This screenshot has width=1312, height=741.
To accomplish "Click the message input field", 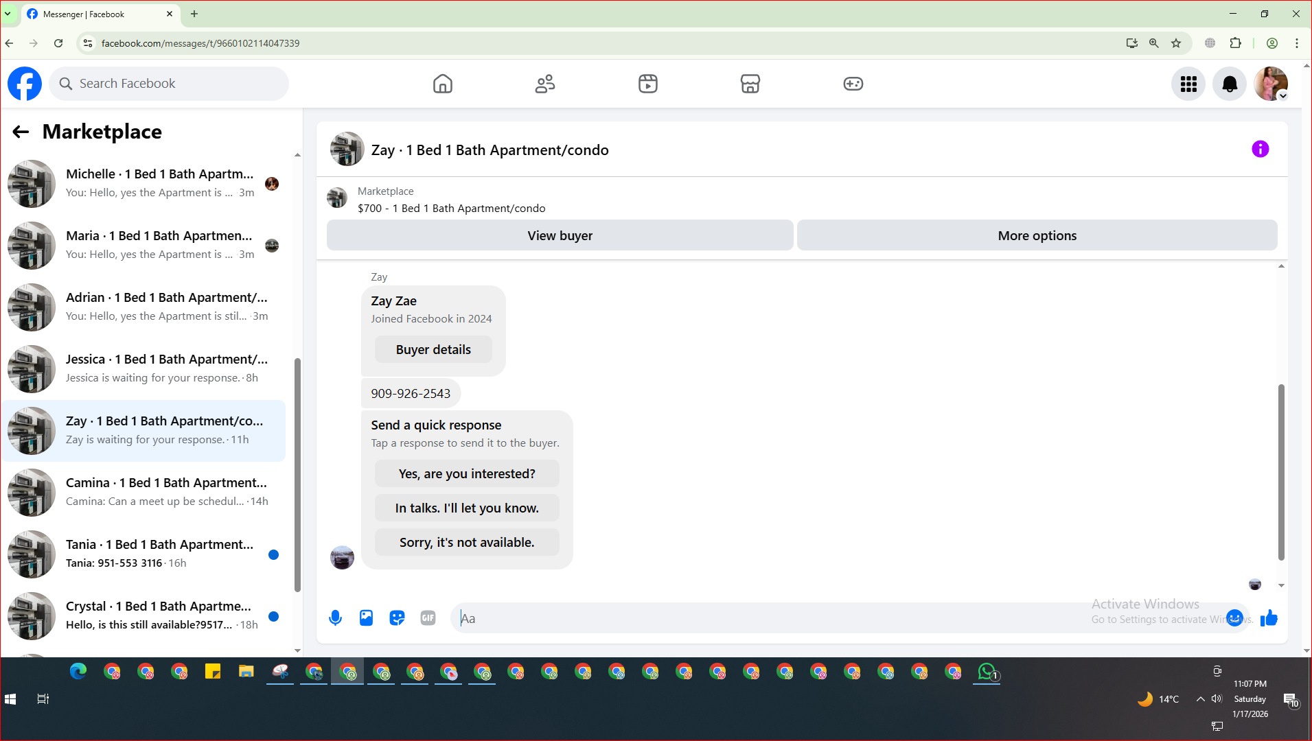I will (838, 618).
